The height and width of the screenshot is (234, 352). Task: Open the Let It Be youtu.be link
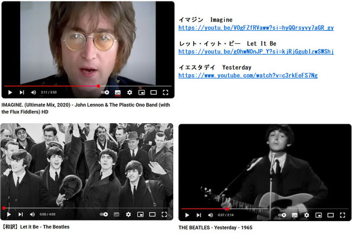[256, 51]
